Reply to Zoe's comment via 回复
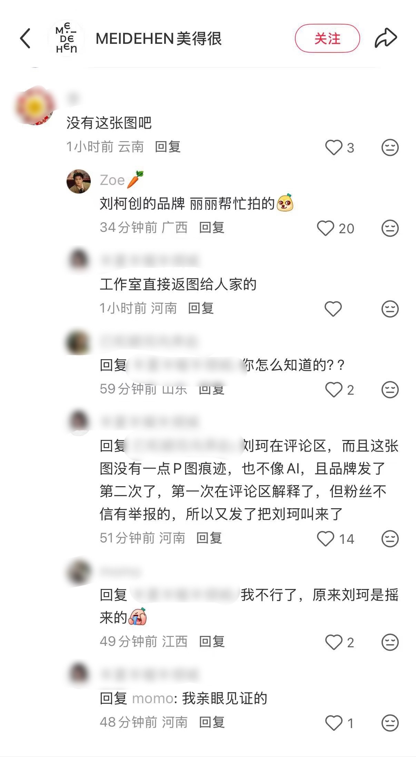 pyautogui.click(x=212, y=228)
